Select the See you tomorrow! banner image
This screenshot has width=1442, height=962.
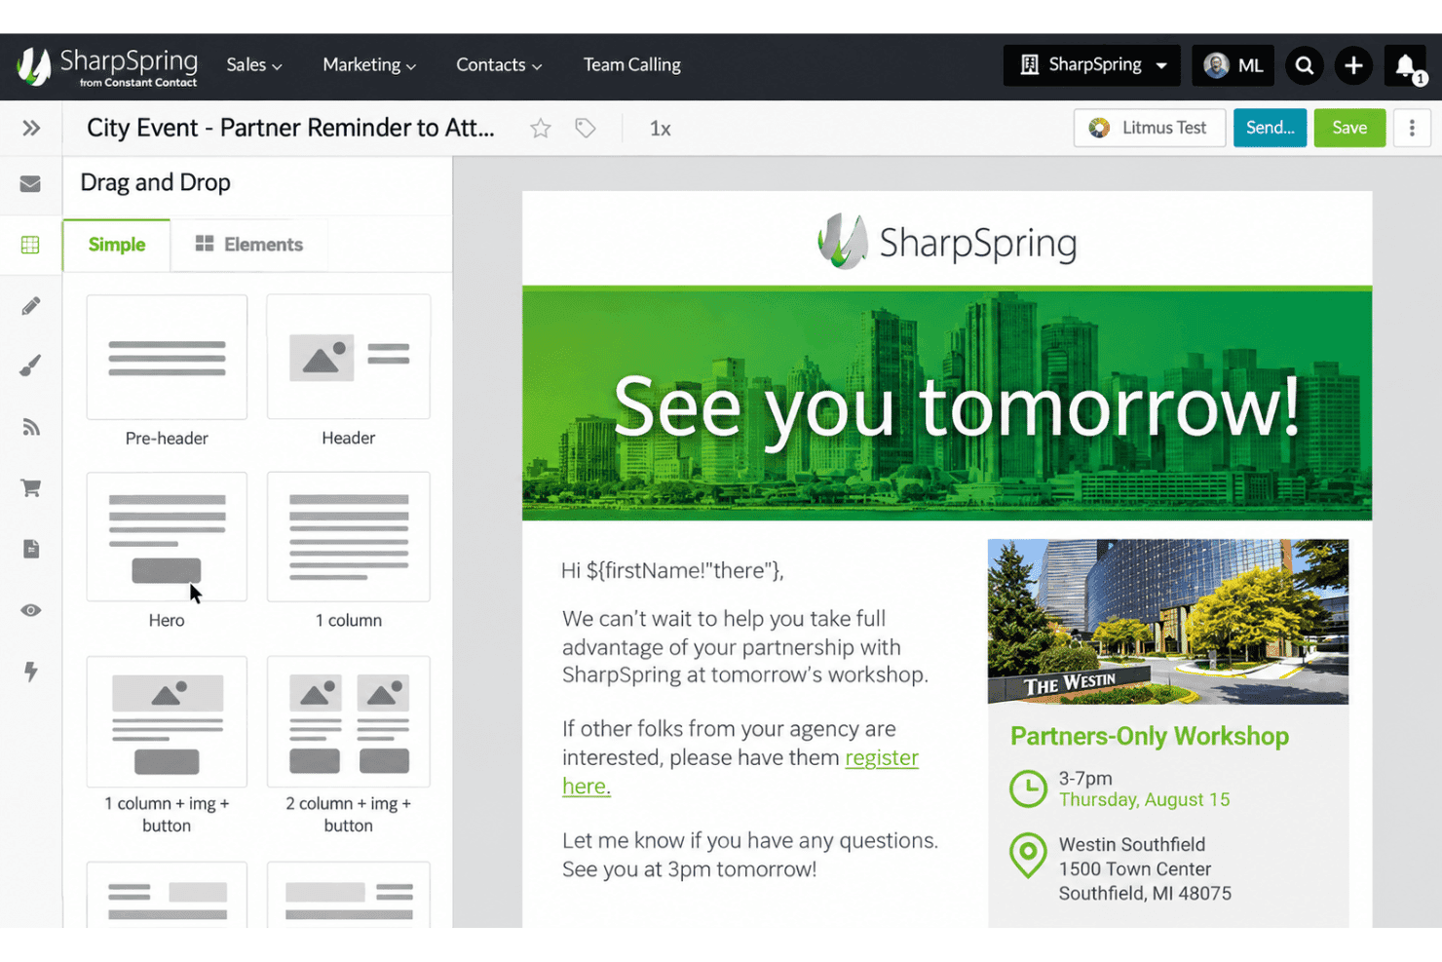coord(947,404)
